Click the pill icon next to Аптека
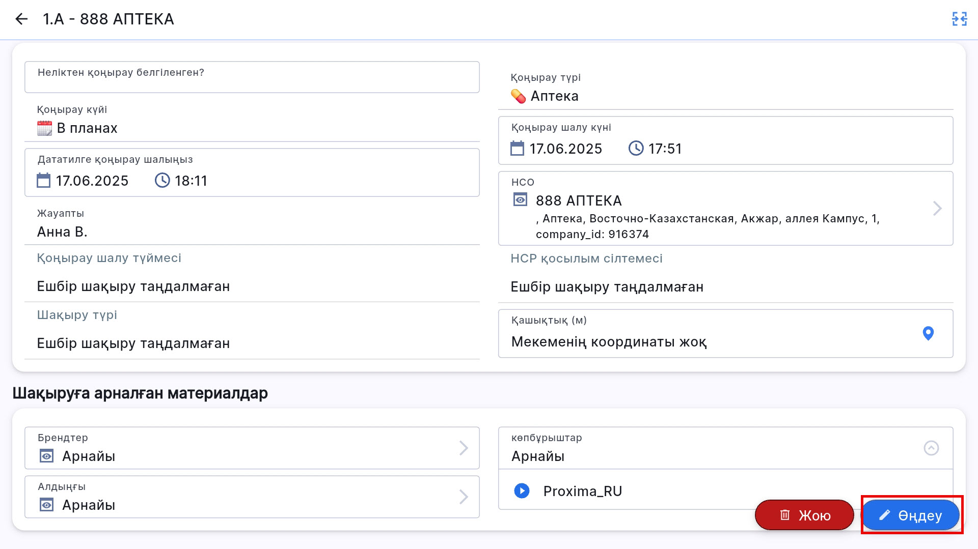Image resolution: width=978 pixels, height=549 pixels. click(x=518, y=96)
